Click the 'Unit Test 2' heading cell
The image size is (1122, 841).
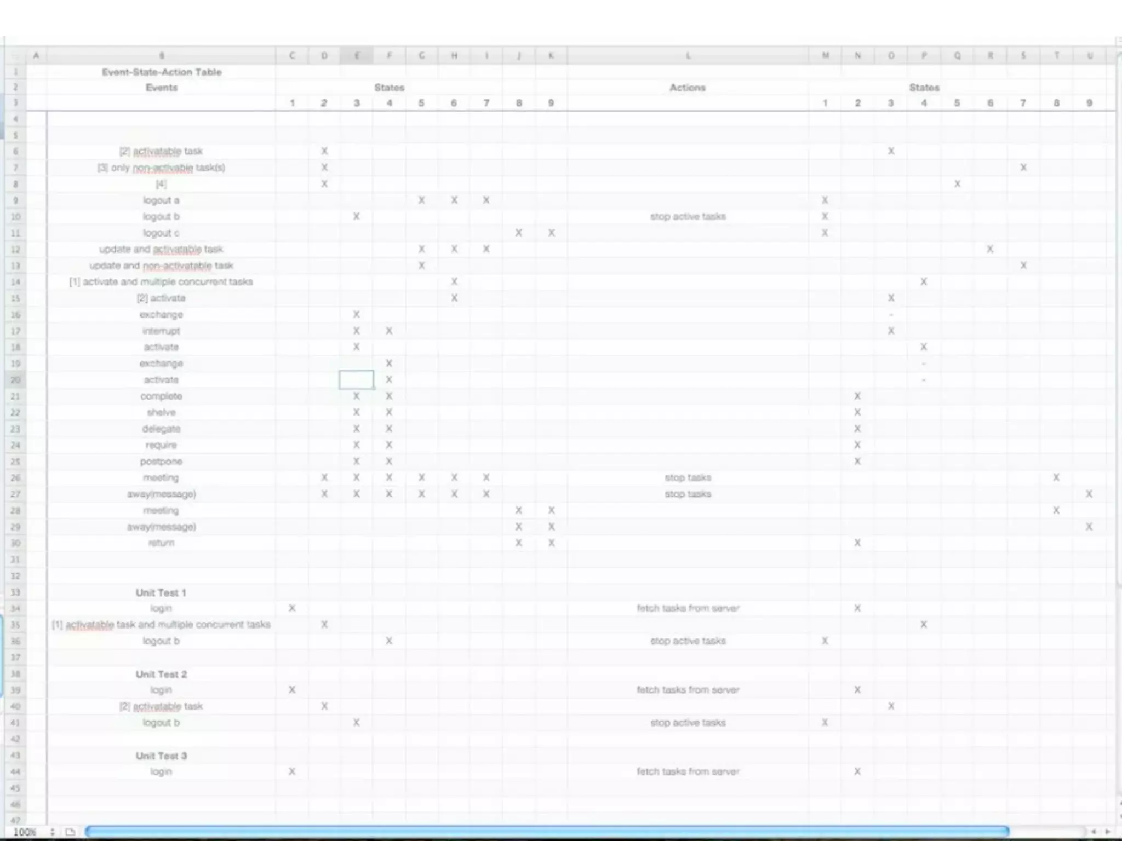coord(161,675)
